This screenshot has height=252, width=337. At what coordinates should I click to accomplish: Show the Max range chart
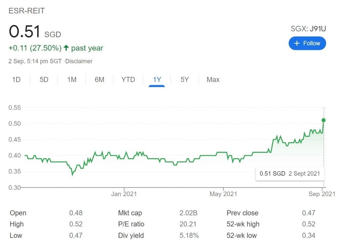213,80
